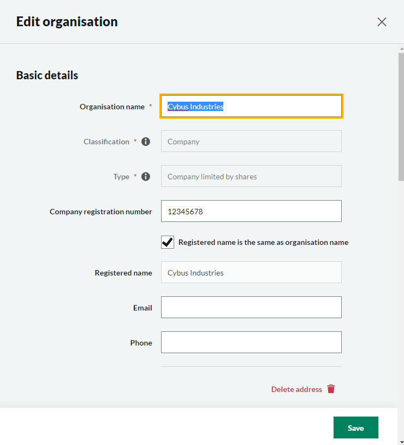Screen dimensions: 404x445
Task: Click the Phone field label
Action: coord(141,343)
